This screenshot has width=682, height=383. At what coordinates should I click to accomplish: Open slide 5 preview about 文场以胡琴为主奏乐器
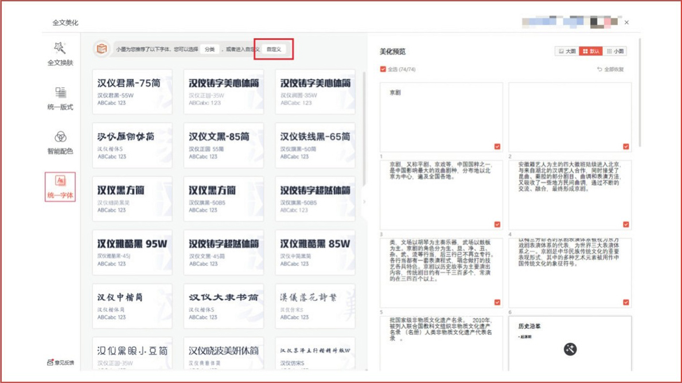click(x=442, y=272)
